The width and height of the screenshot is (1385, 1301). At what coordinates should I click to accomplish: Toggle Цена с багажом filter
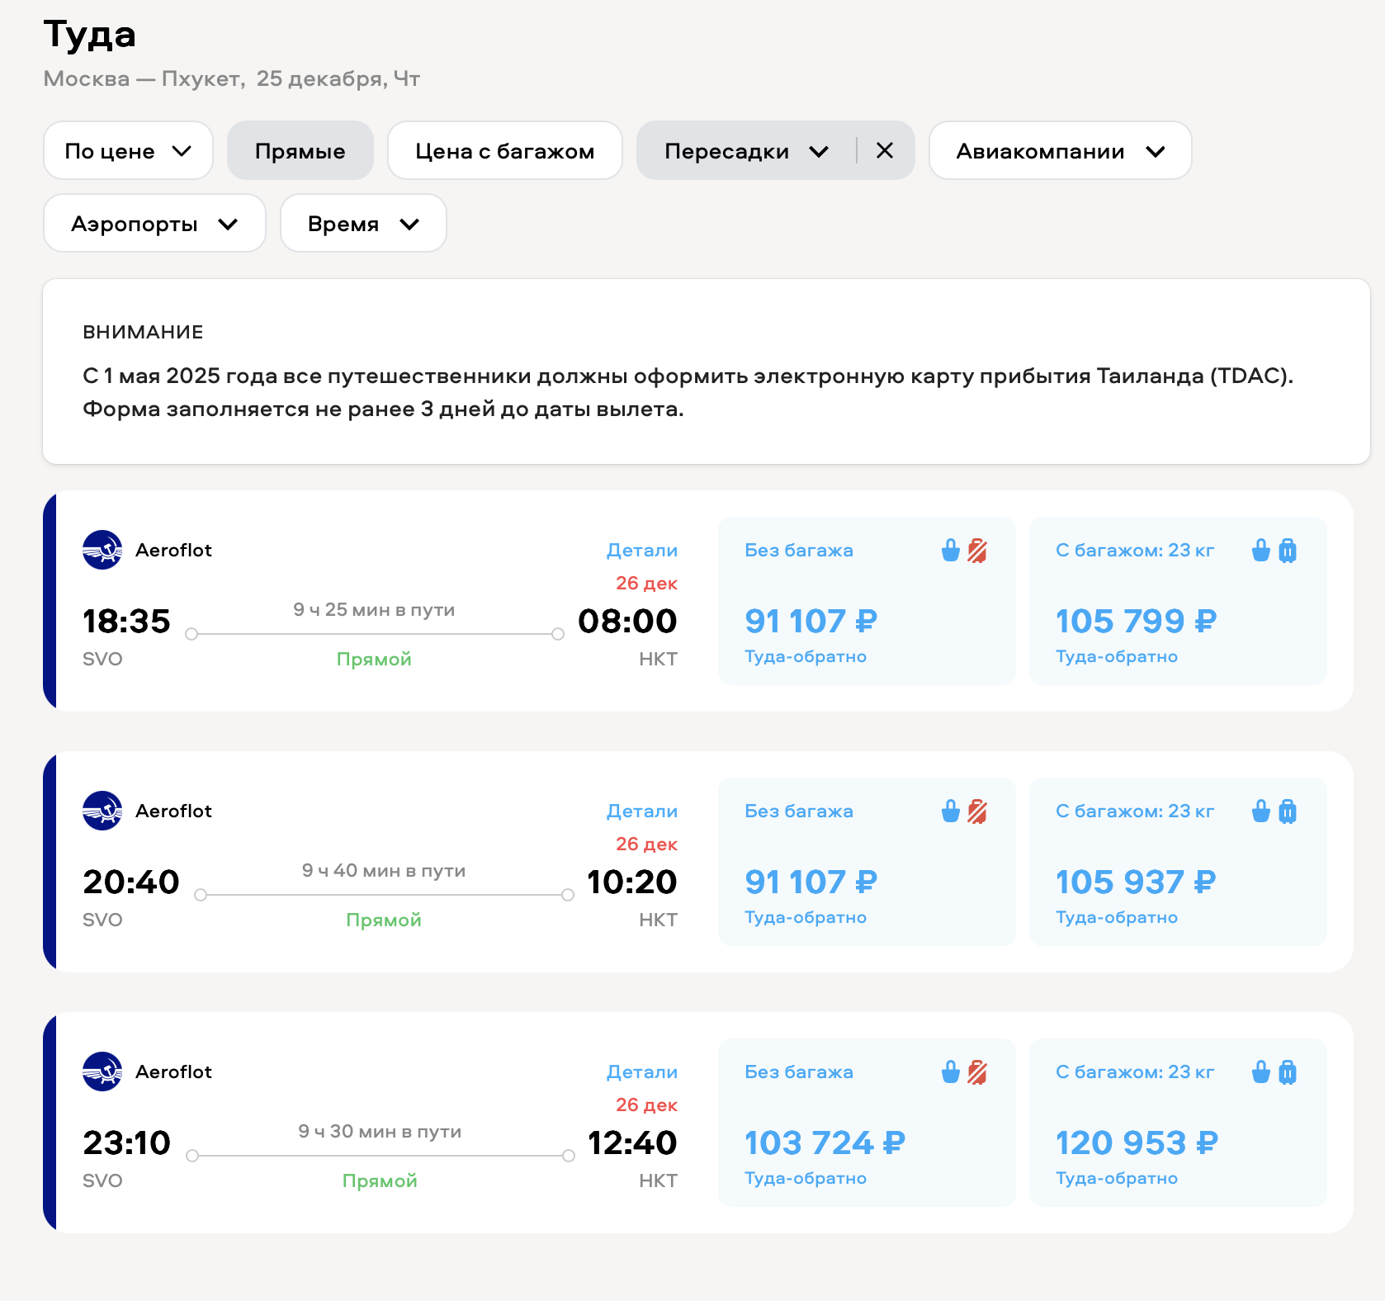(x=504, y=151)
